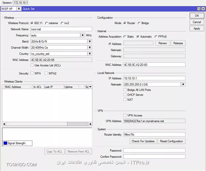Click the Quick Set window restore icon
The height and width of the screenshot is (171, 206).
(x=199, y=9)
